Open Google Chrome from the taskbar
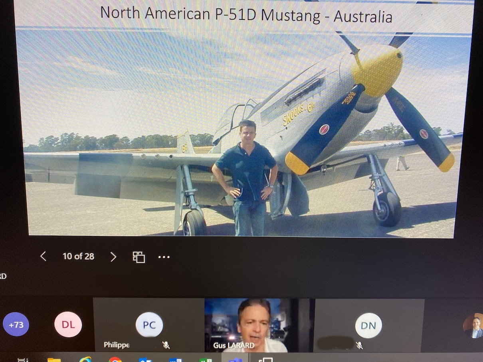Image resolution: width=483 pixels, height=362 pixels. pyautogui.click(x=115, y=358)
